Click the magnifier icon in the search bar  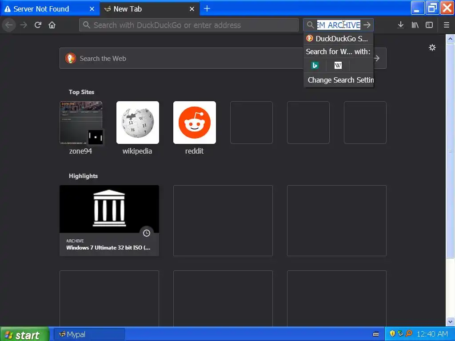(x=310, y=25)
